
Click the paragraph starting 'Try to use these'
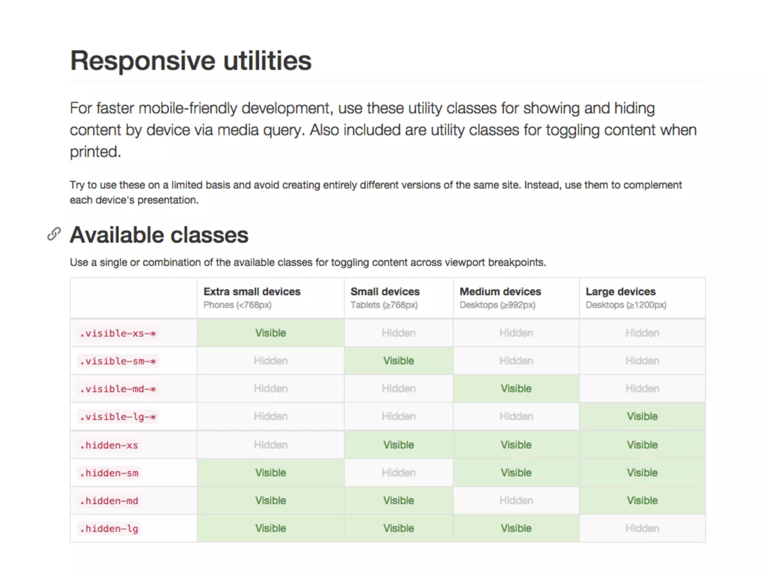pos(375,192)
